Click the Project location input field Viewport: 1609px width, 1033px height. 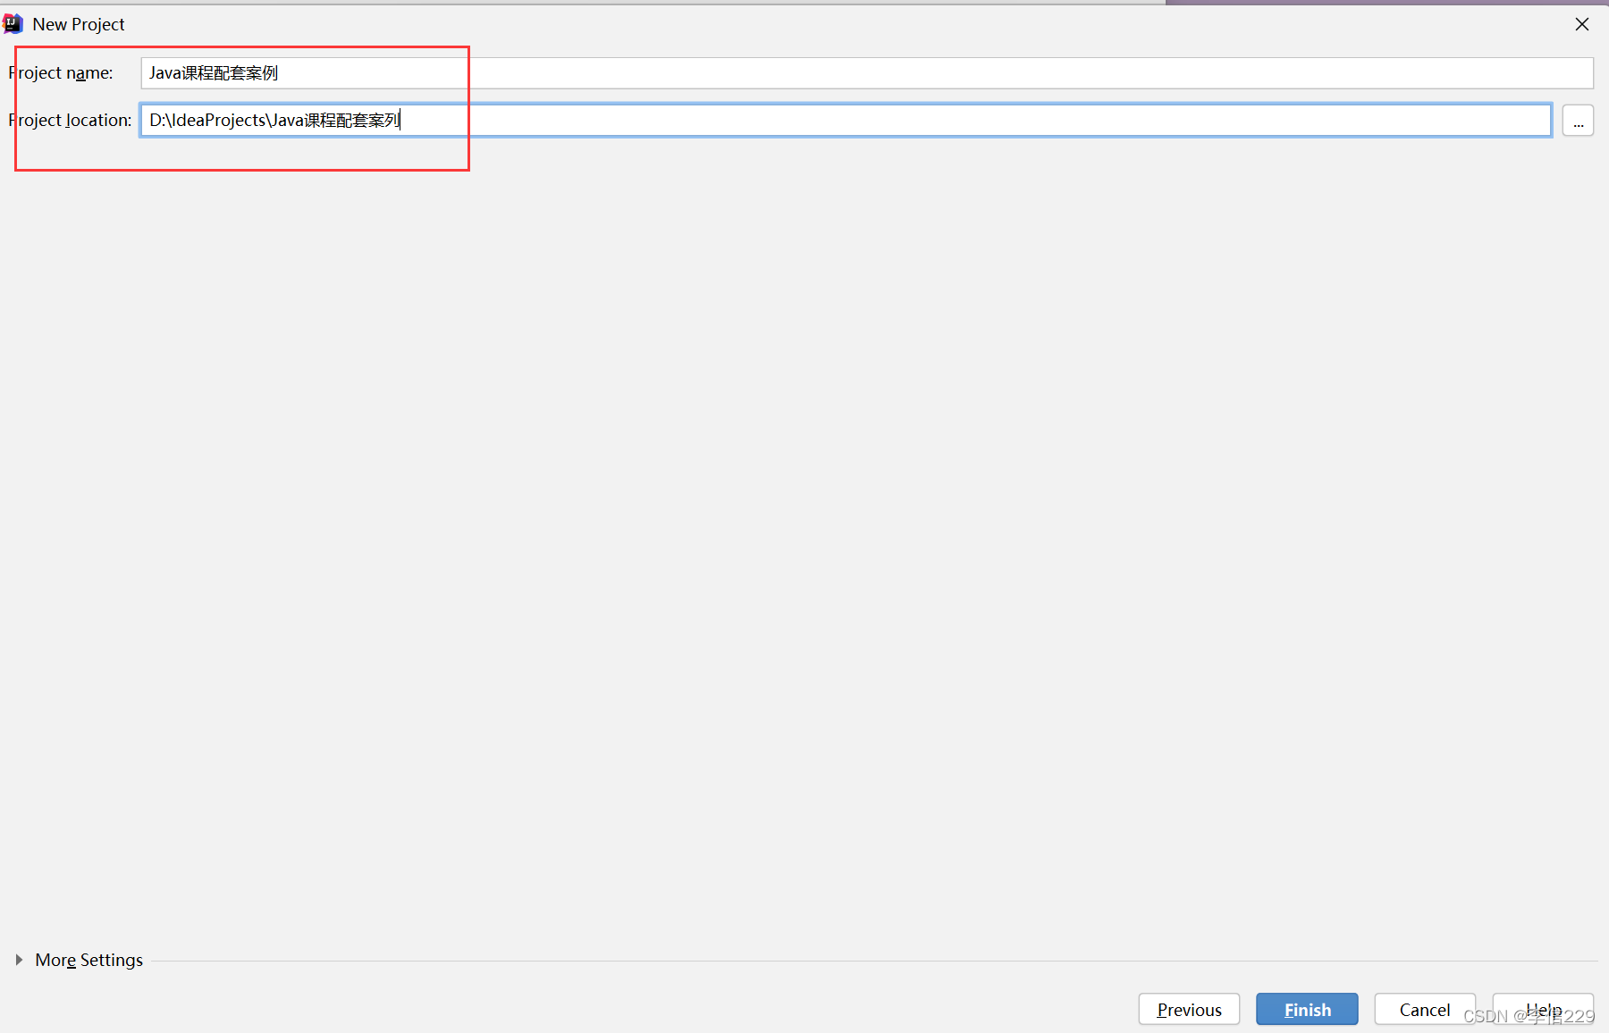(x=846, y=120)
